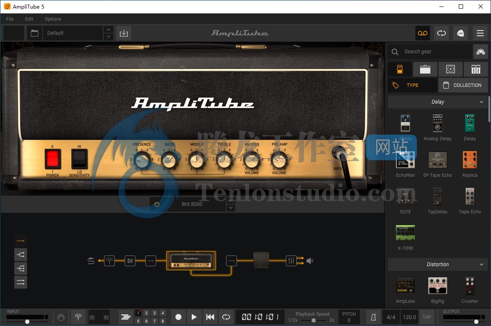
Task: Adjust the Playback Speed slider
Action: pos(313,320)
